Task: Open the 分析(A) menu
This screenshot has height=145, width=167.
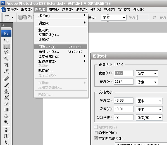Action: pos(96,9)
